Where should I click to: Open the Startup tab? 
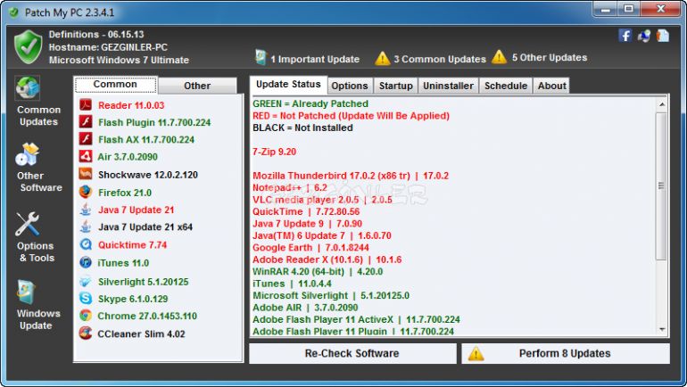pyautogui.click(x=395, y=86)
